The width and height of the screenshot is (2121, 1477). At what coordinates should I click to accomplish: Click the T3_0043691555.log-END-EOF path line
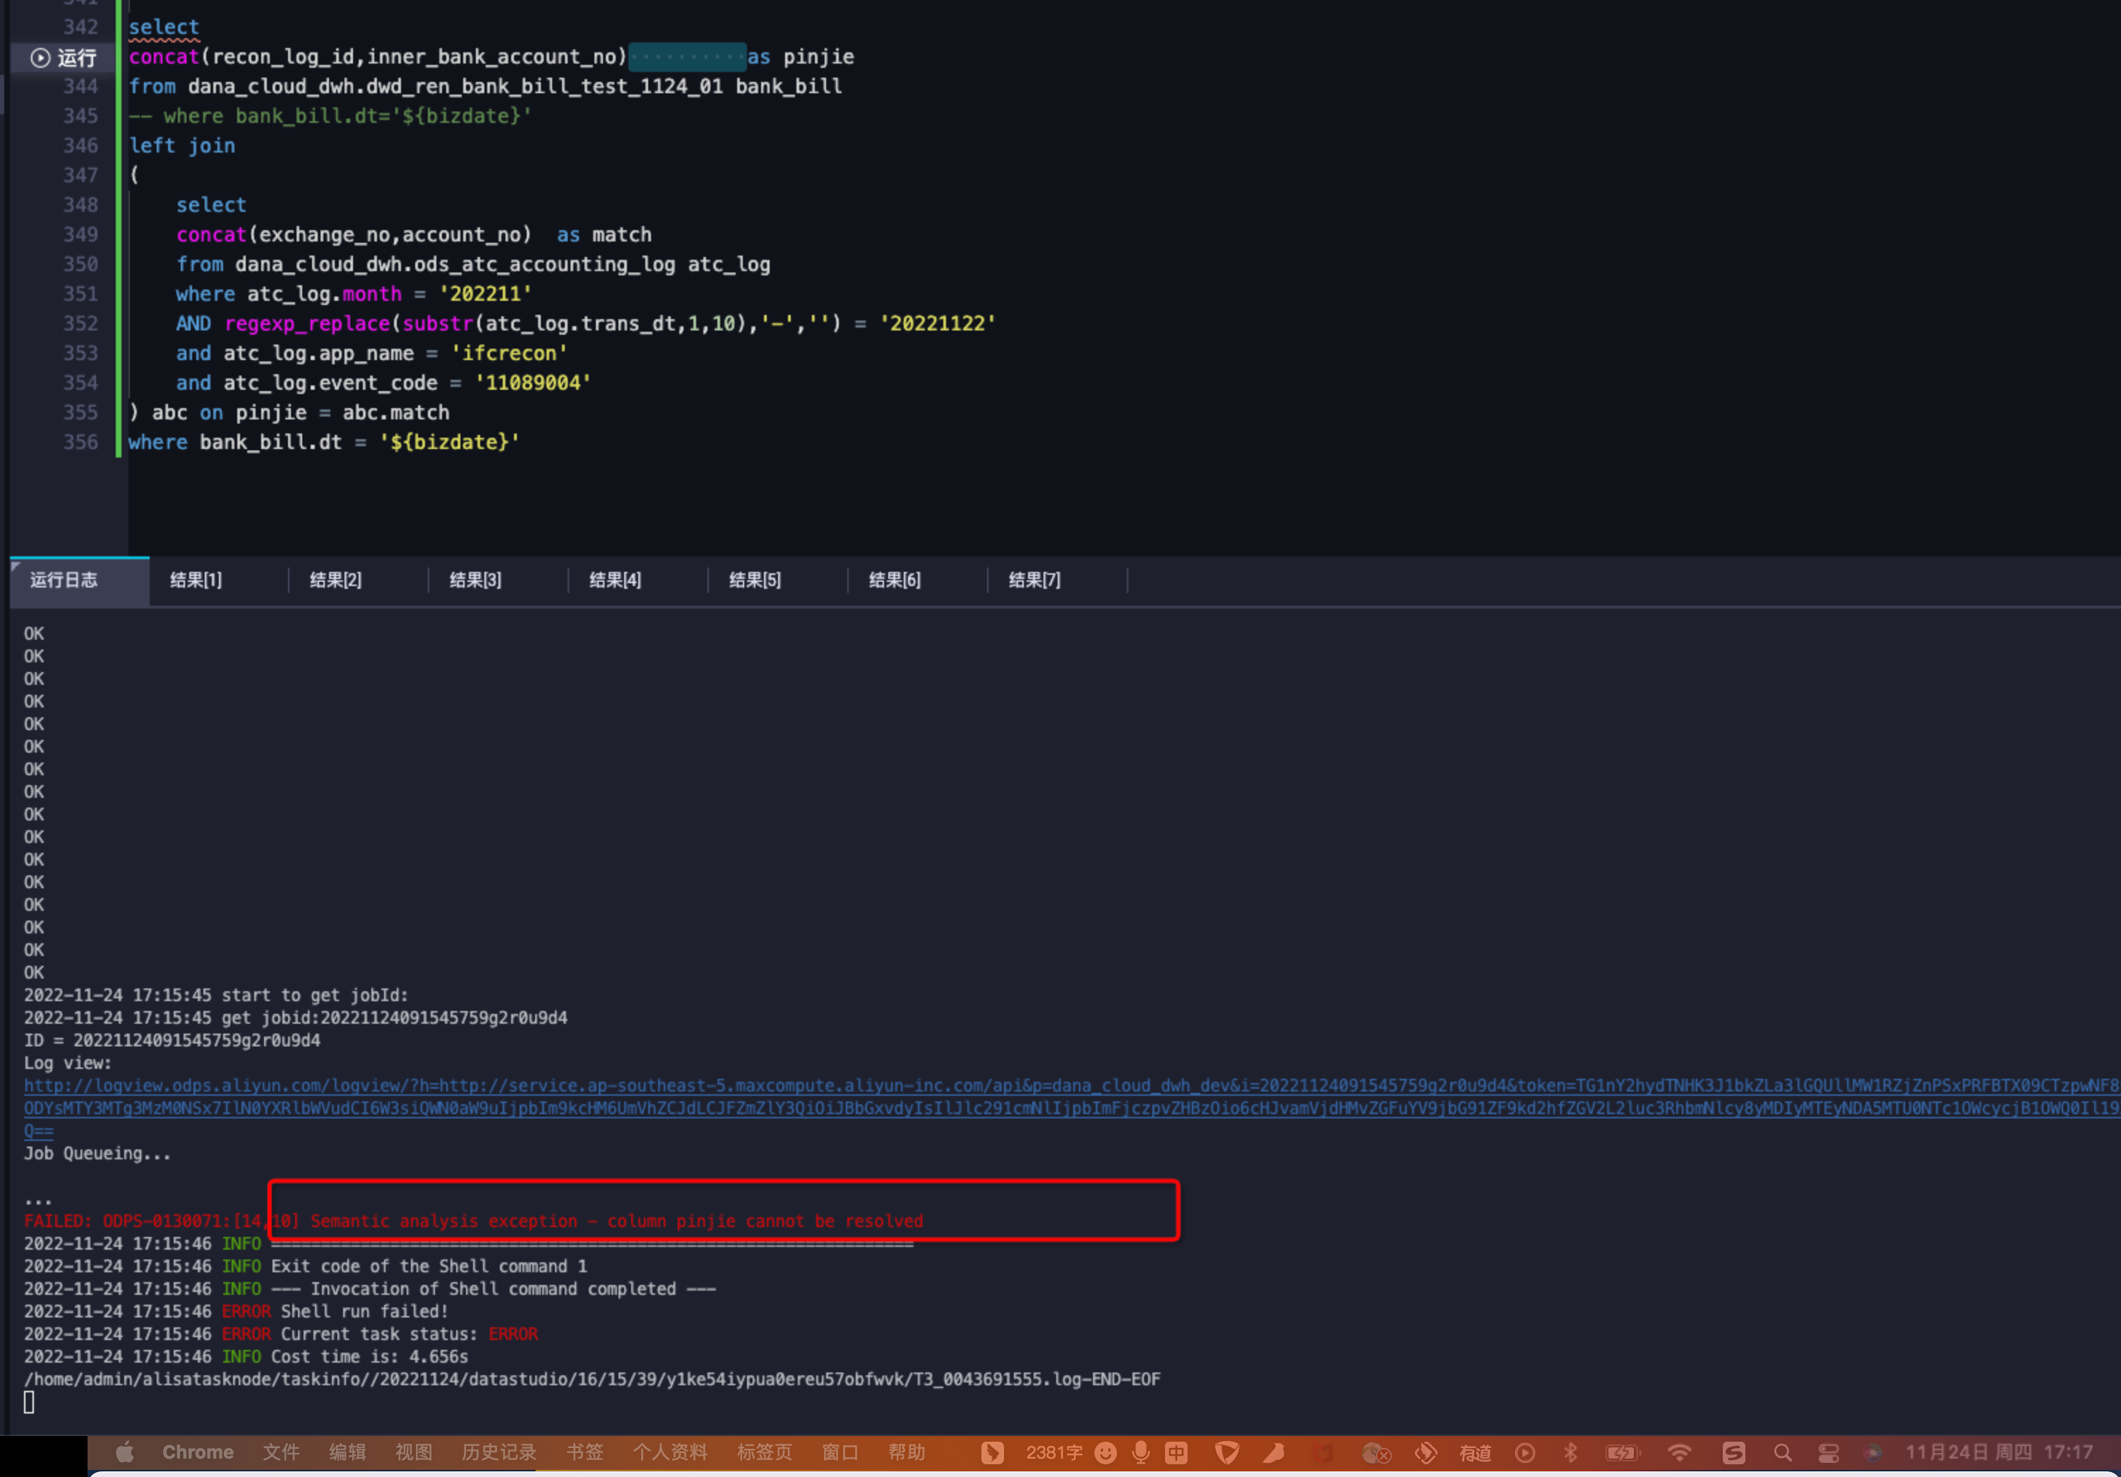click(592, 1379)
